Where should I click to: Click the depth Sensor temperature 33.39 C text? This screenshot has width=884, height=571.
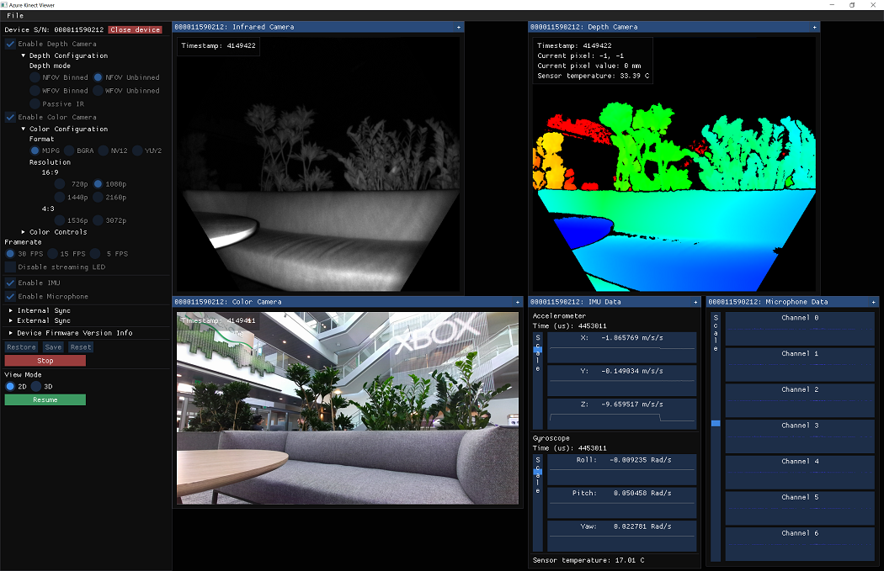point(593,76)
